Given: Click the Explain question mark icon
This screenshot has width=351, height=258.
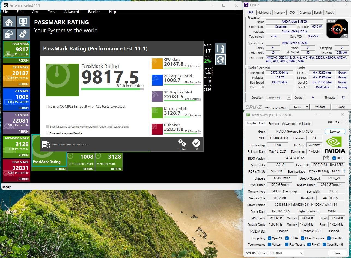Looking at the screenshot, I should click(x=182, y=143).
